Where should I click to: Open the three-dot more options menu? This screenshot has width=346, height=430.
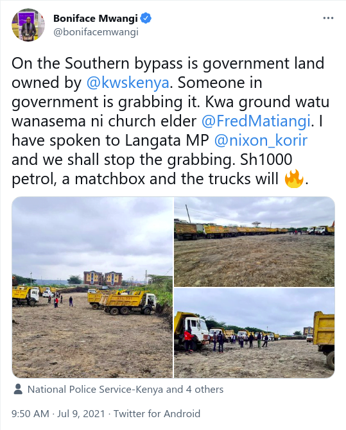click(328, 18)
